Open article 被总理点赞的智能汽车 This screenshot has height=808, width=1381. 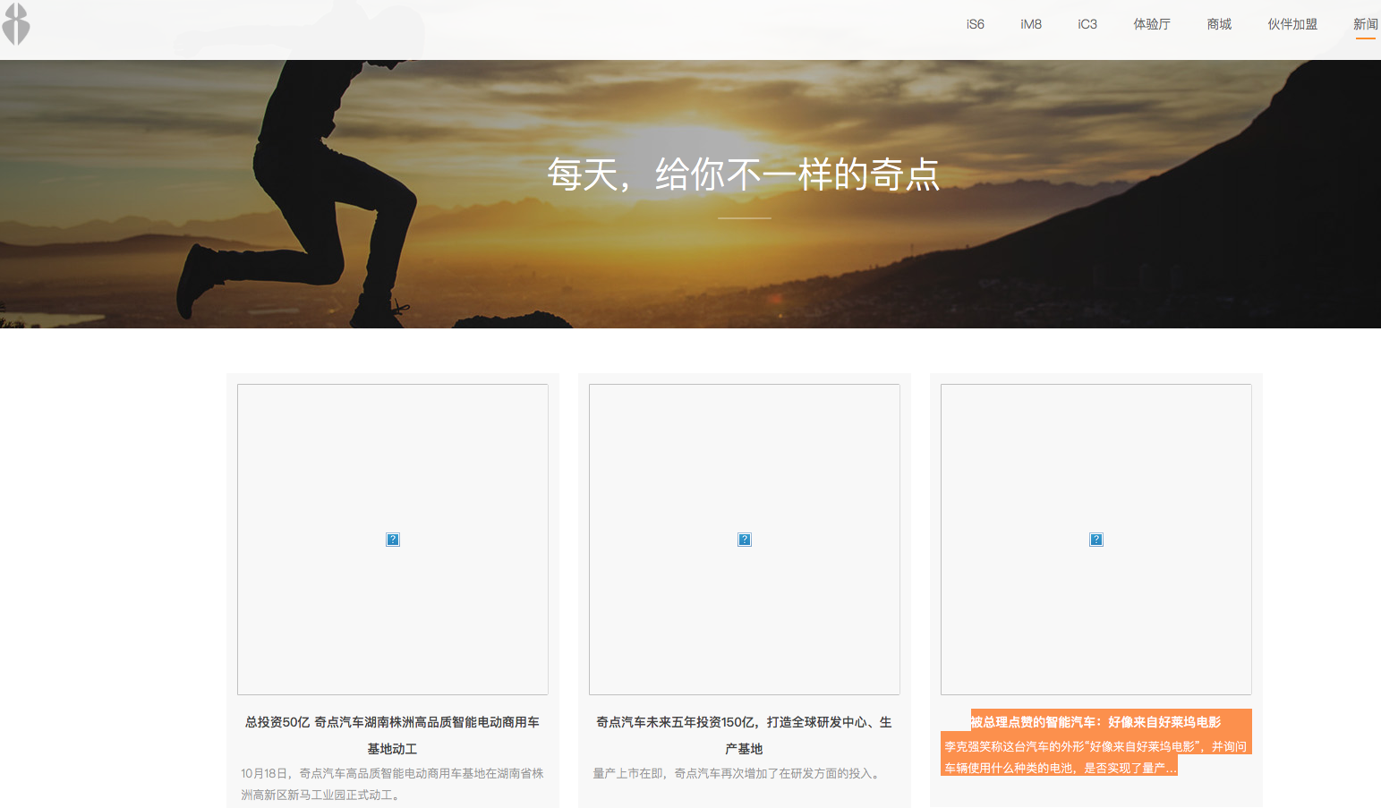1095,722
